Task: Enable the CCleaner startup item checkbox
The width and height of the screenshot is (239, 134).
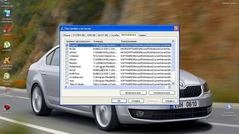Action: tap(67, 56)
